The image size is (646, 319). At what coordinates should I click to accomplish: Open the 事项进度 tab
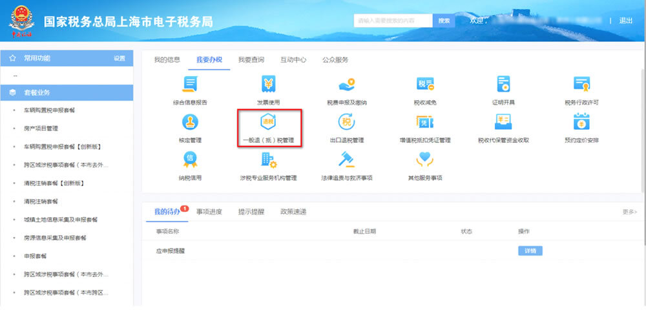(x=209, y=212)
